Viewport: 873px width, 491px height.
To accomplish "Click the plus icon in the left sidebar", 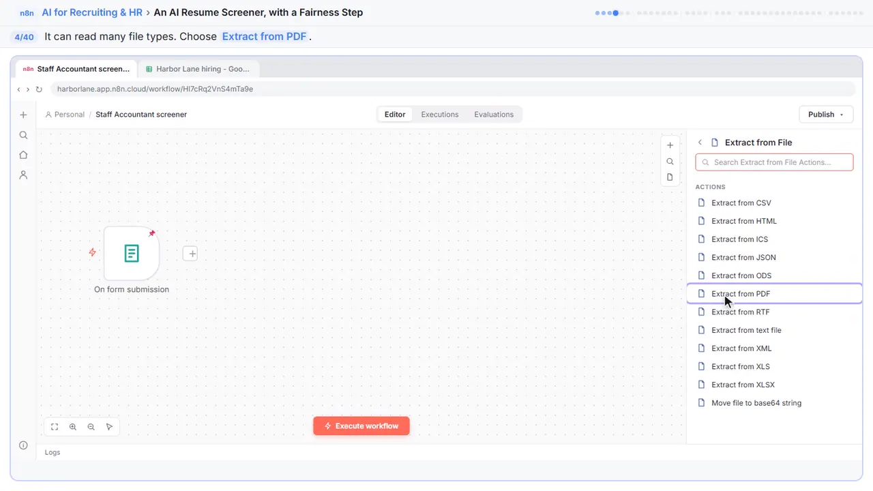I will pyautogui.click(x=23, y=115).
